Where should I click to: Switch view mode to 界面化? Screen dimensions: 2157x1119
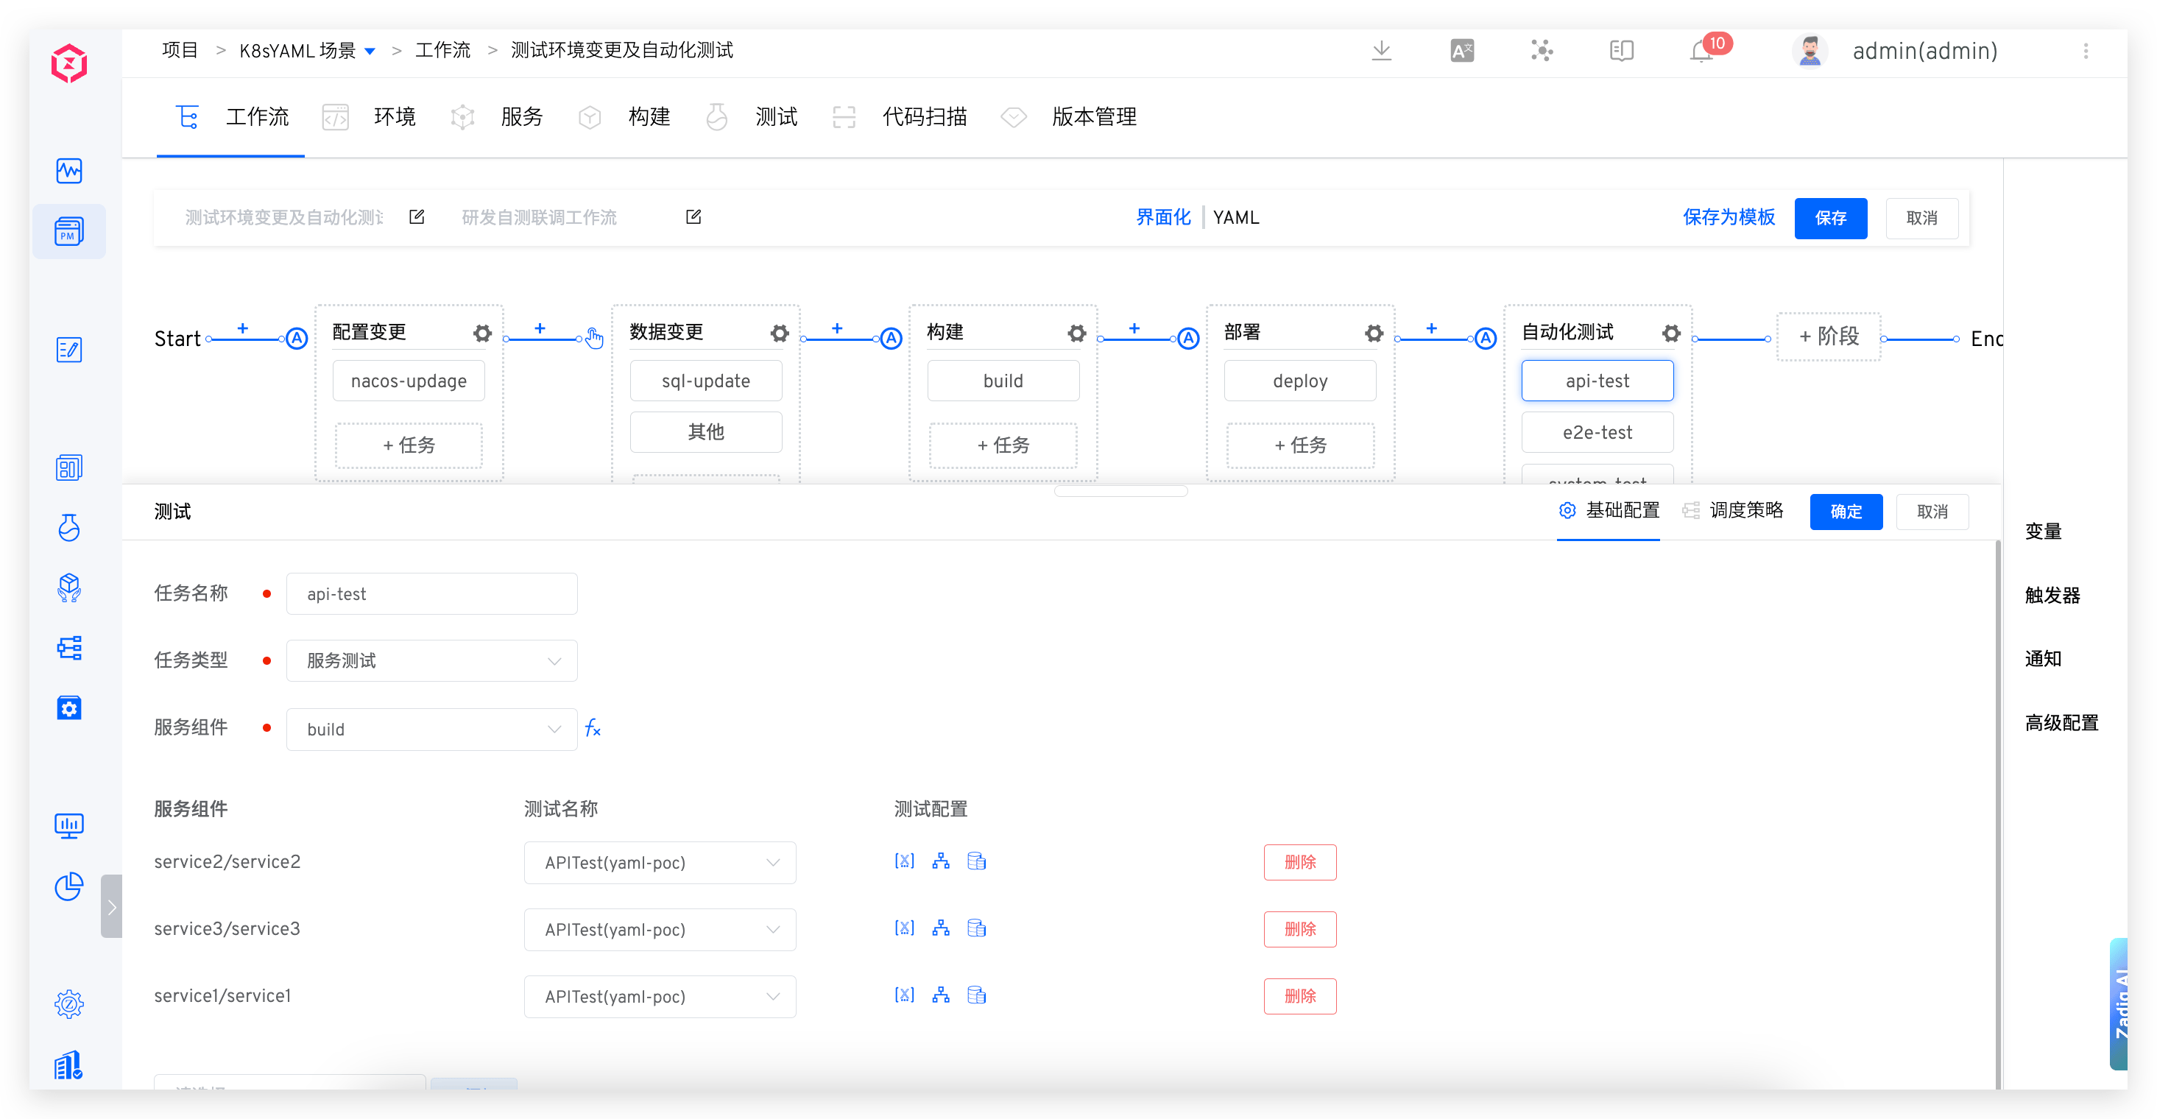click(1162, 218)
